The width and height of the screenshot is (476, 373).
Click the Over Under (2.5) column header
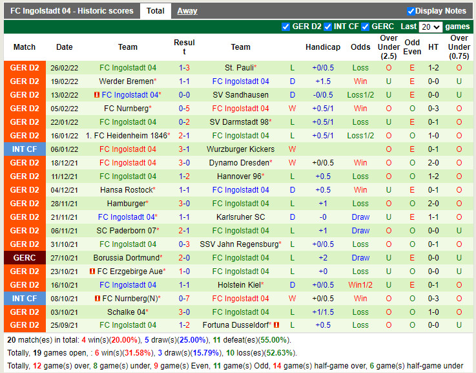389,47
